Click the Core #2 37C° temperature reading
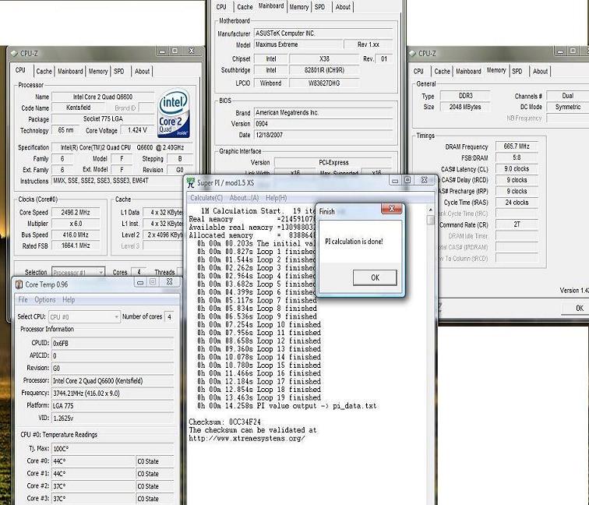 (x=93, y=486)
